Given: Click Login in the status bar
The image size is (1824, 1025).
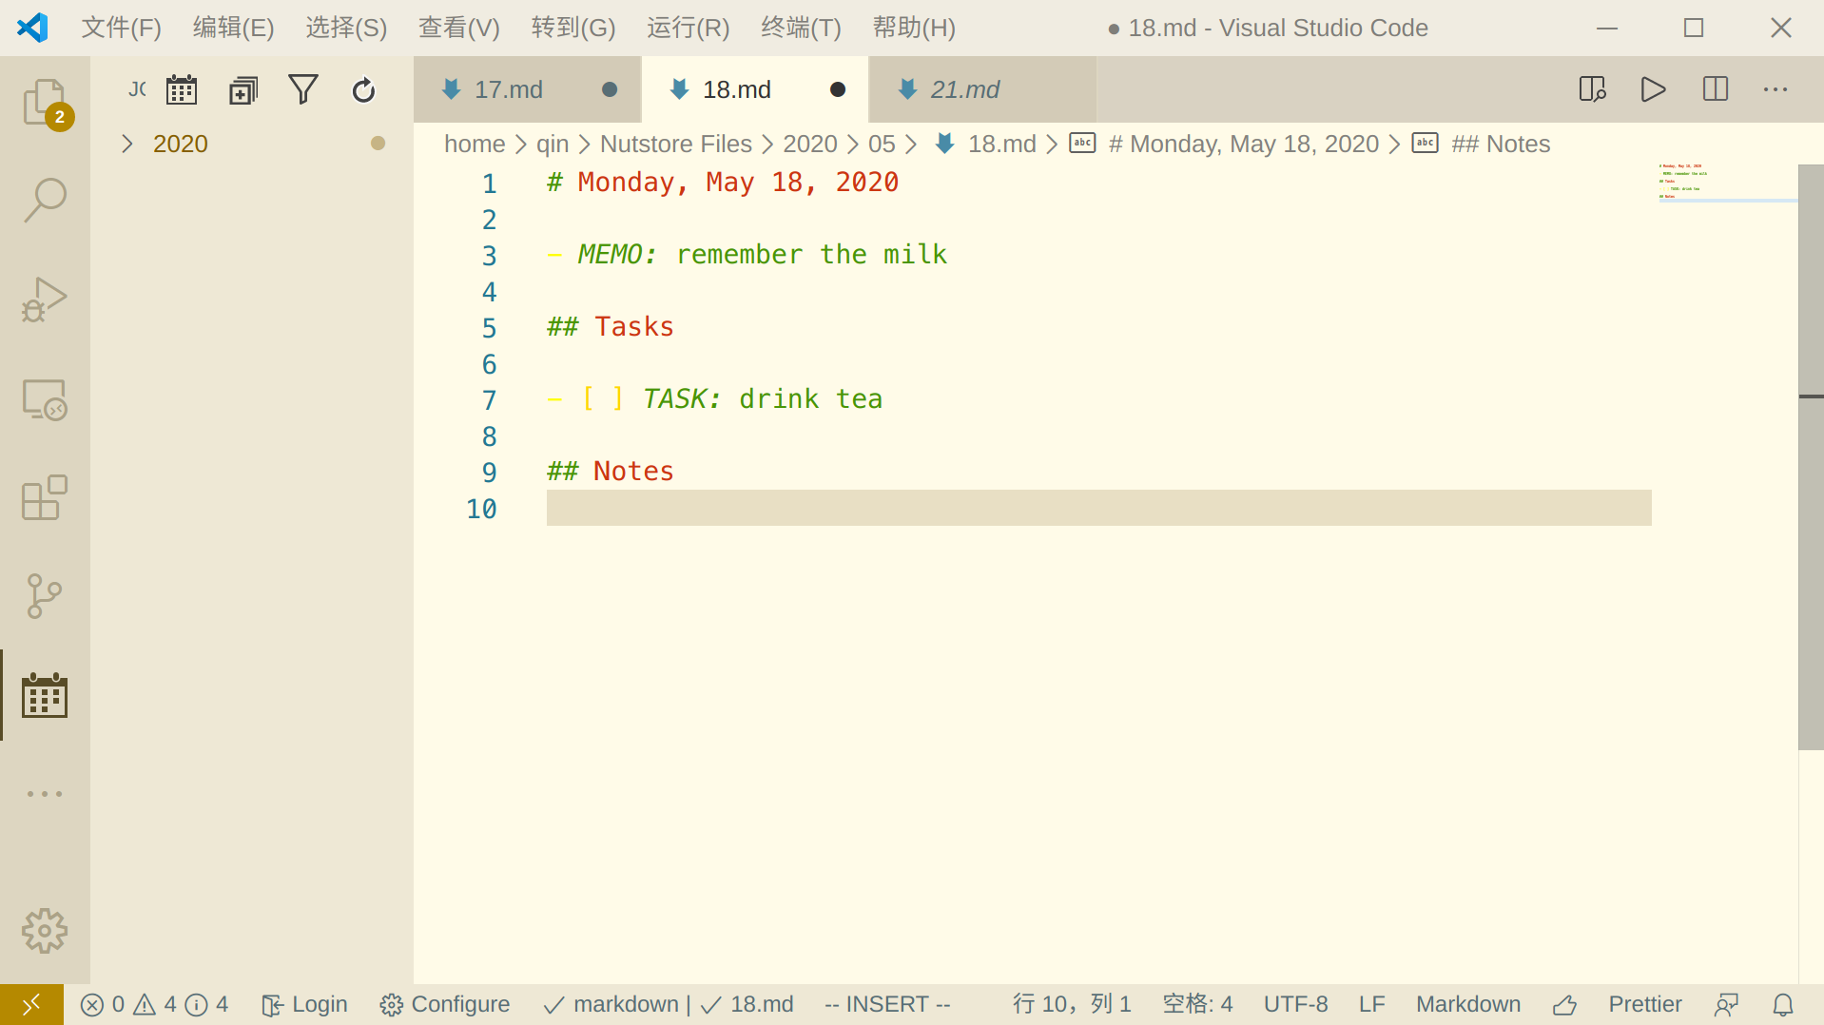Looking at the screenshot, I should click(303, 1004).
